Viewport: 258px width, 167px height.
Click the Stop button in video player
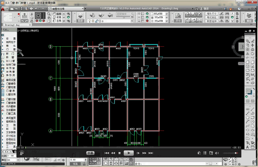[x=119, y=153]
